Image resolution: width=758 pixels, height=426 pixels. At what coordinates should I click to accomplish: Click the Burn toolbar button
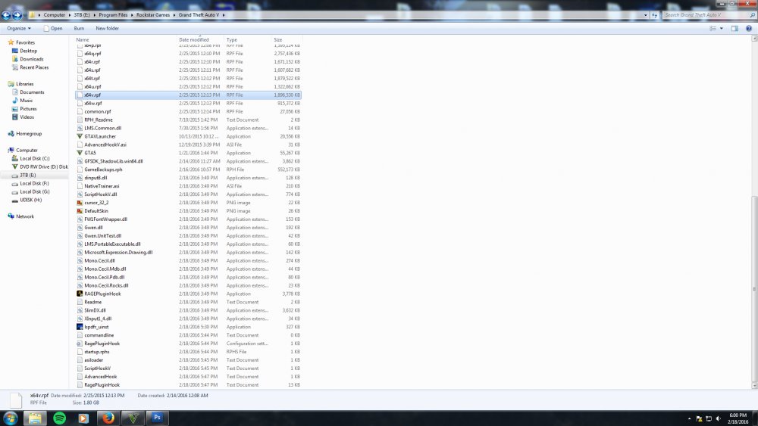[x=79, y=29]
